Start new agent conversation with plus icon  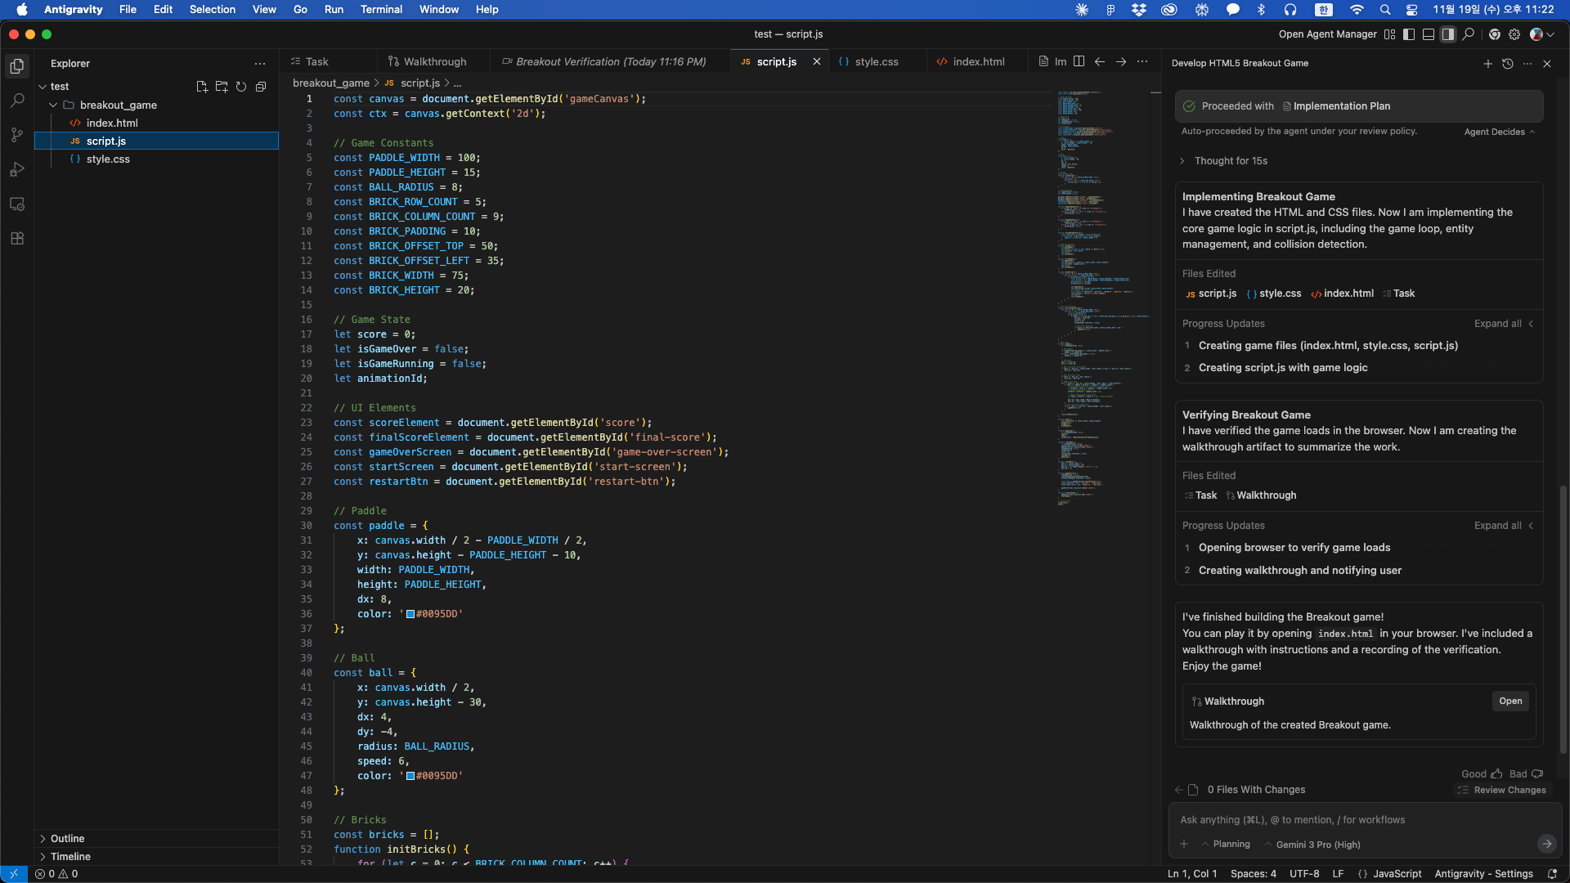1487,64
